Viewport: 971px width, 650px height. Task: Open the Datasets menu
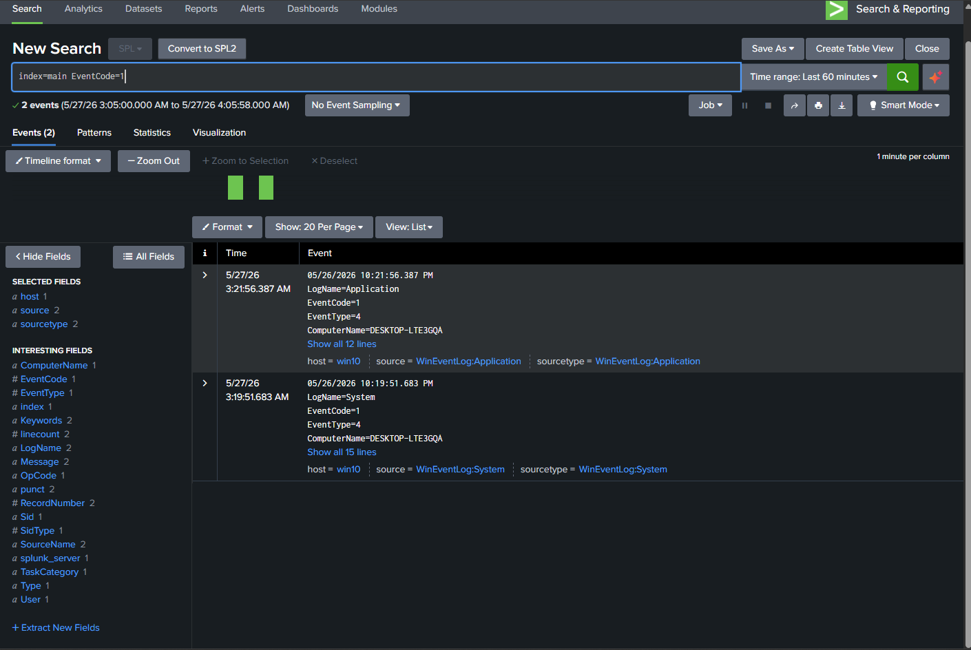[144, 9]
